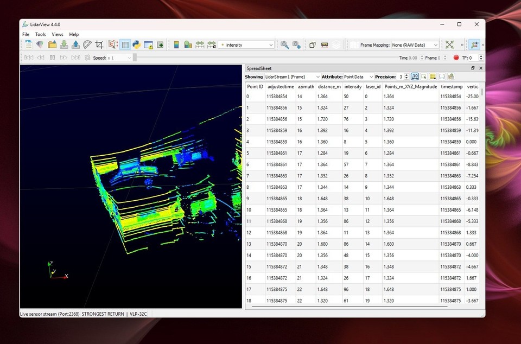Image resolution: width=521 pixels, height=344 pixels.
Task: Open the Attribute Point Data dropdown
Action: coord(359,77)
